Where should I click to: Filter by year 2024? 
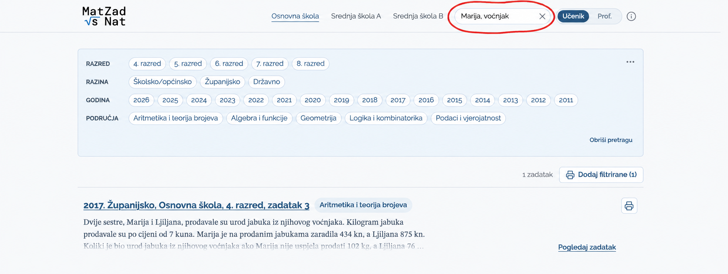coord(199,100)
